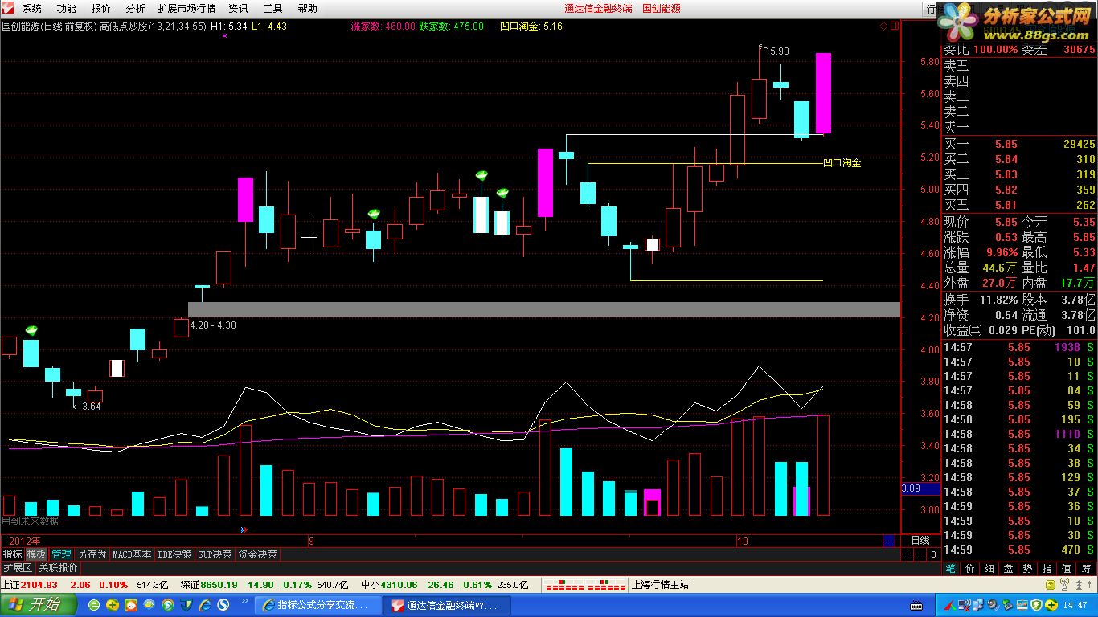1098x617 pixels.
Task: Open the 分析 menu
Action: [x=135, y=8]
